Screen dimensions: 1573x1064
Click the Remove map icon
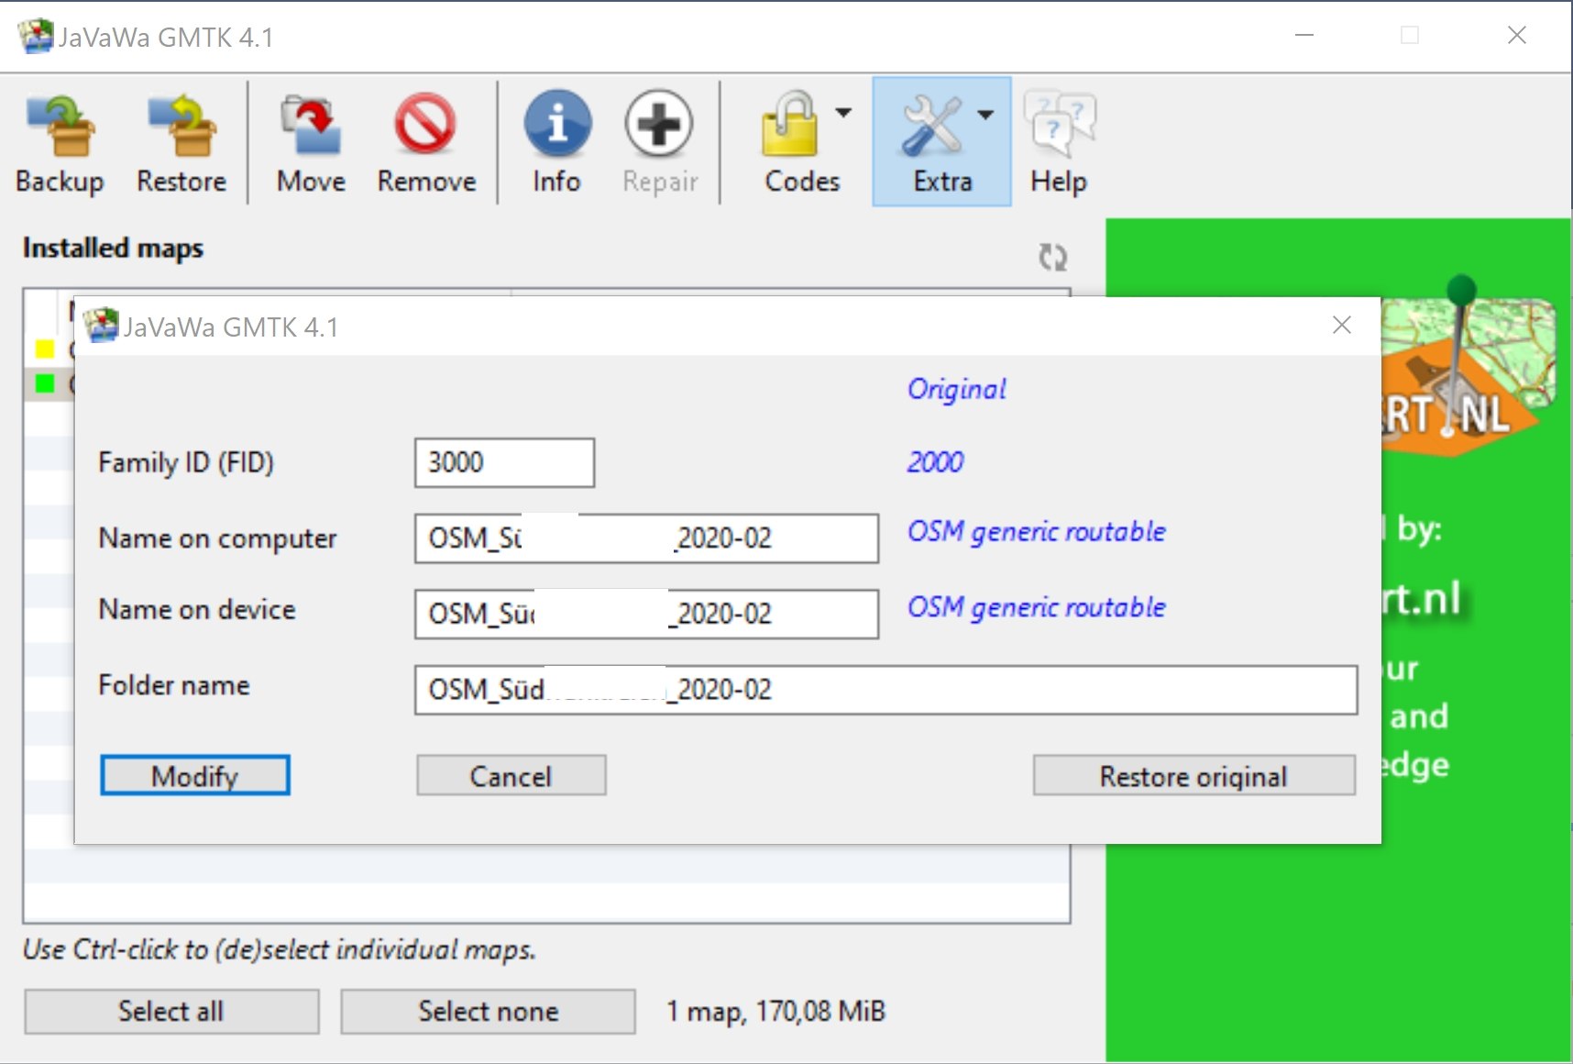coord(426,126)
